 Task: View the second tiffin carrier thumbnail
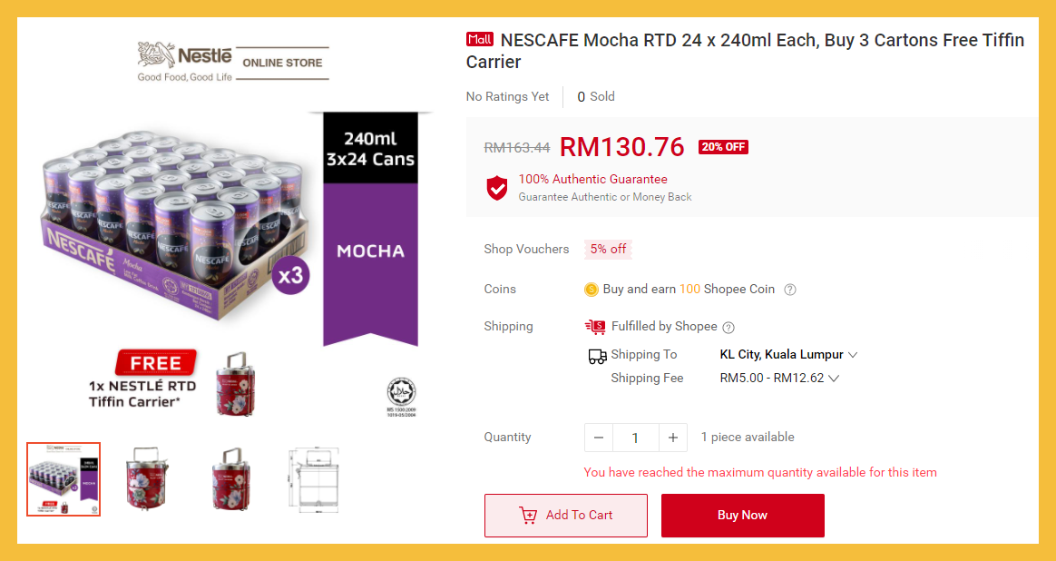click(149, 479)
